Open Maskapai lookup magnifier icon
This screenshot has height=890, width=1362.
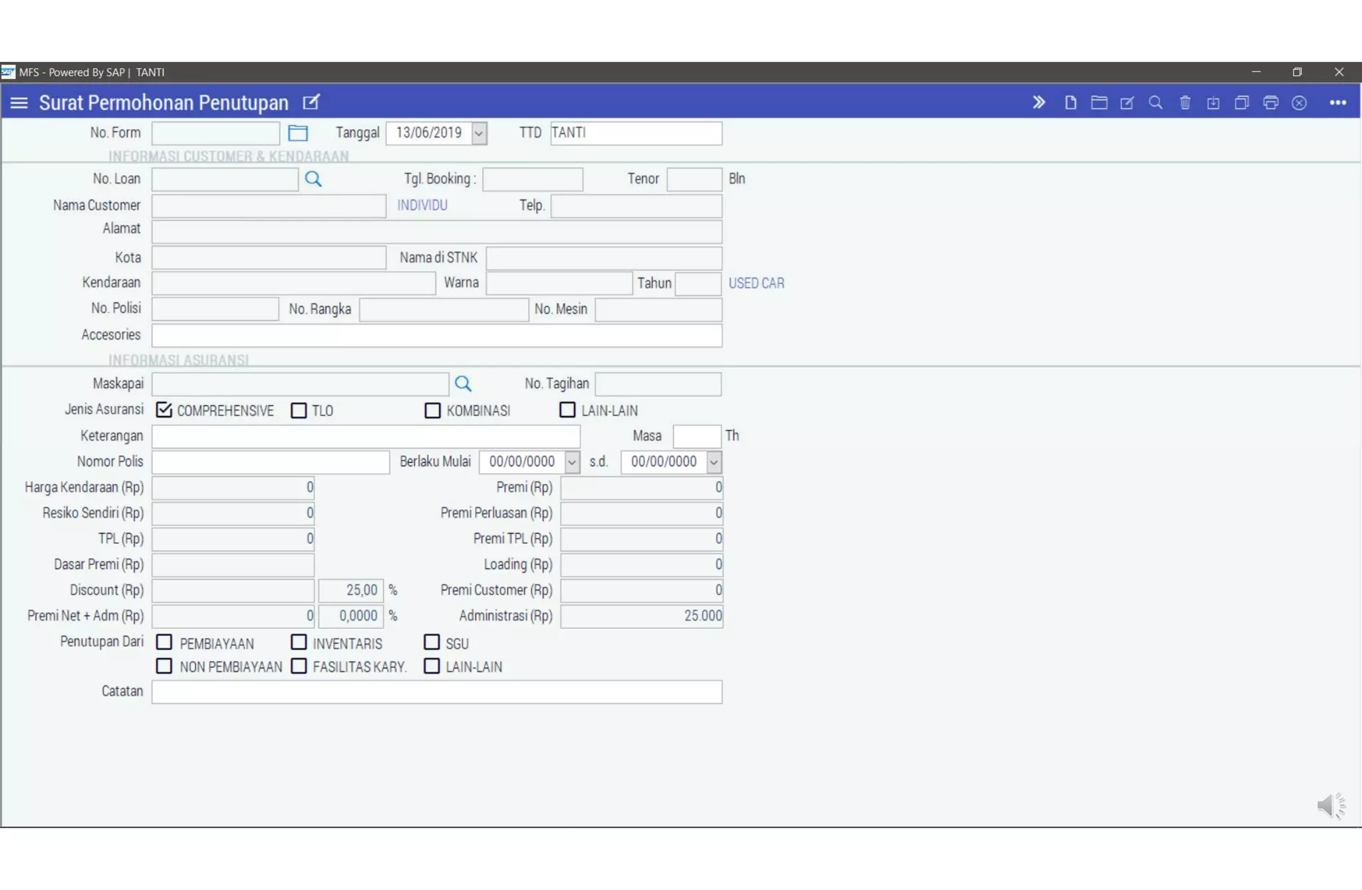(463, 384)
